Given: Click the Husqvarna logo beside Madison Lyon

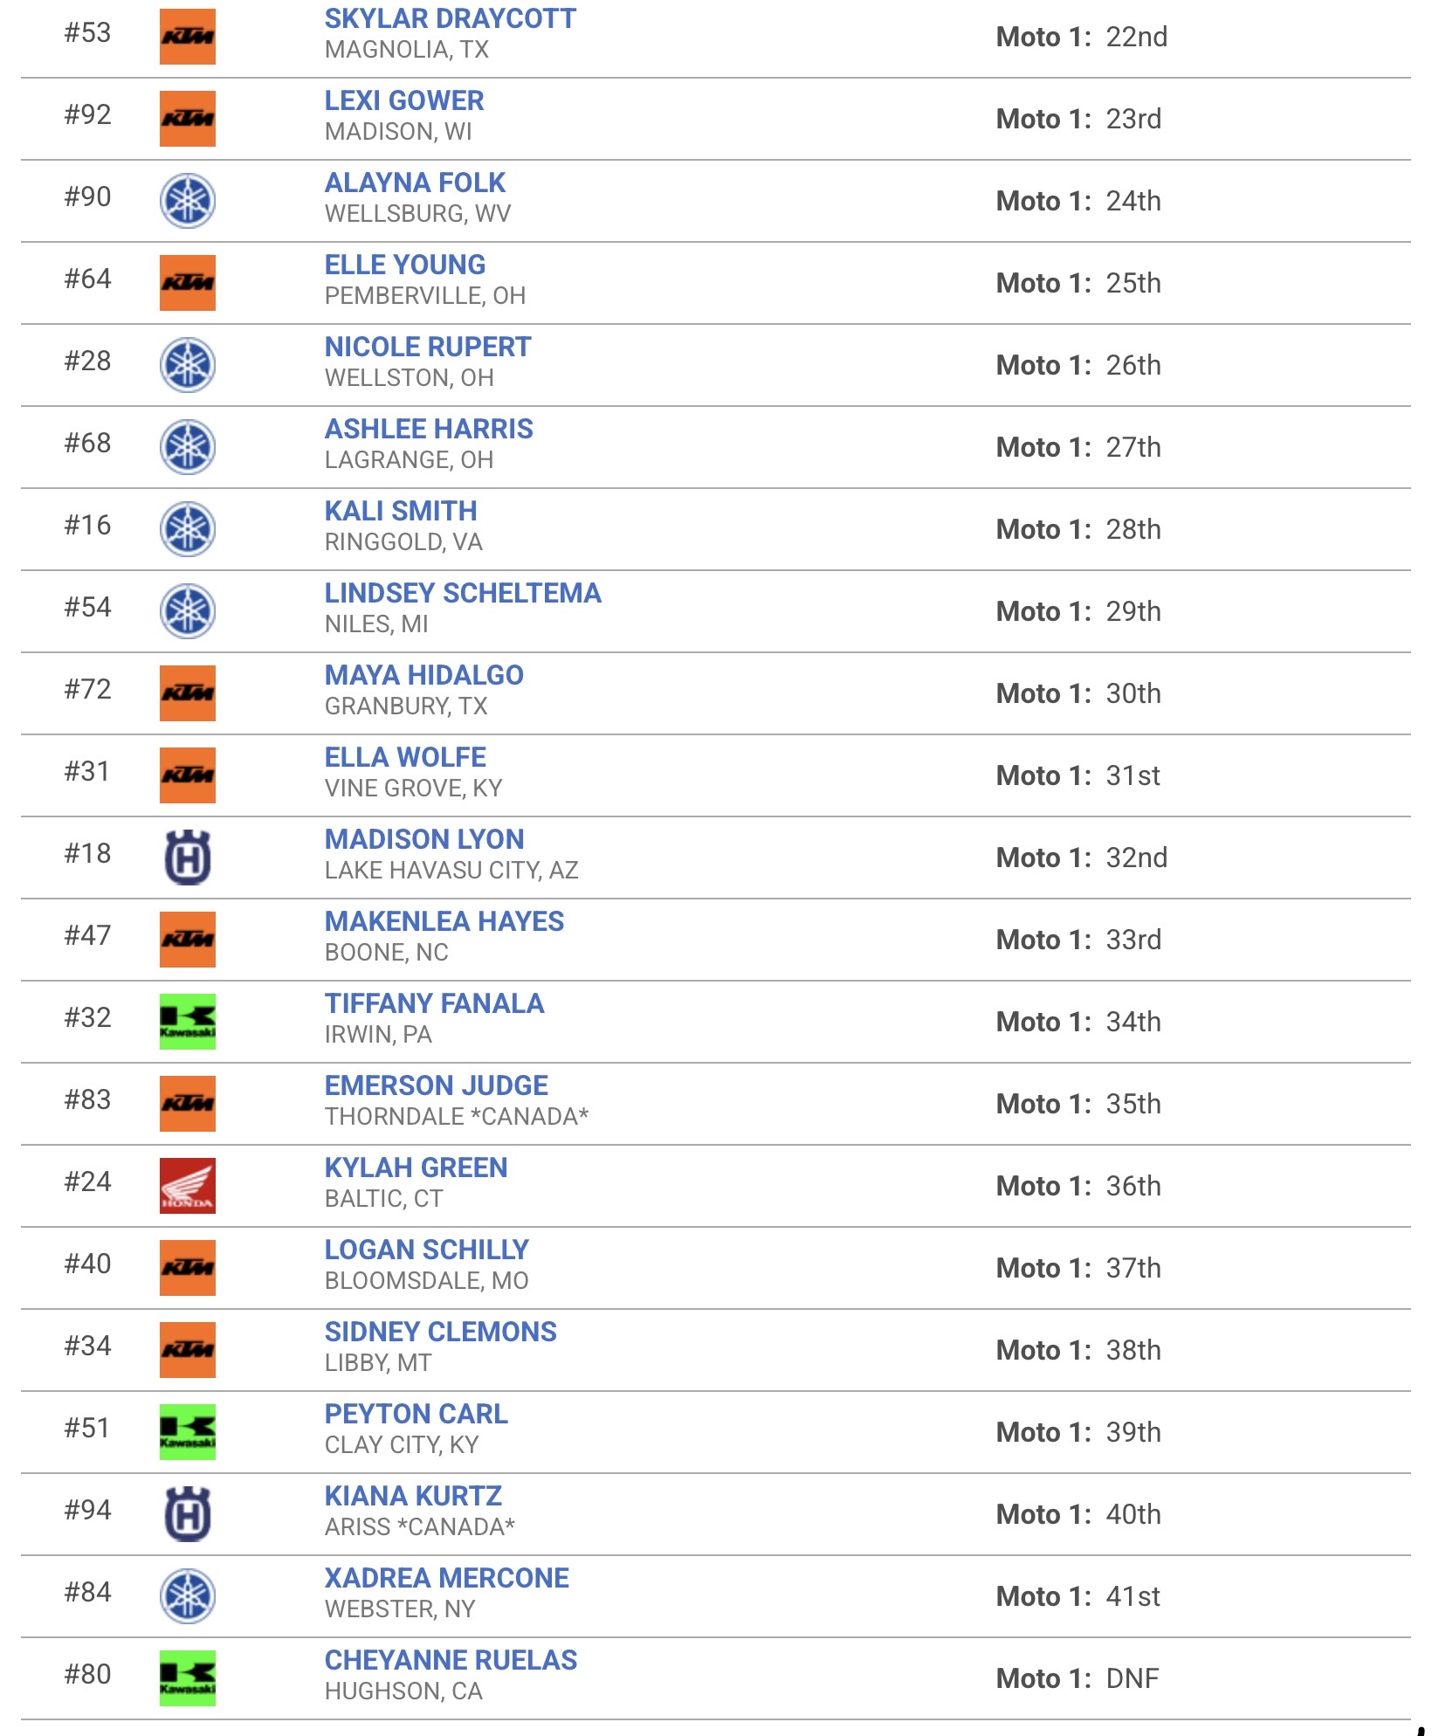Looking at the screenshot, I should coord(188,858).
